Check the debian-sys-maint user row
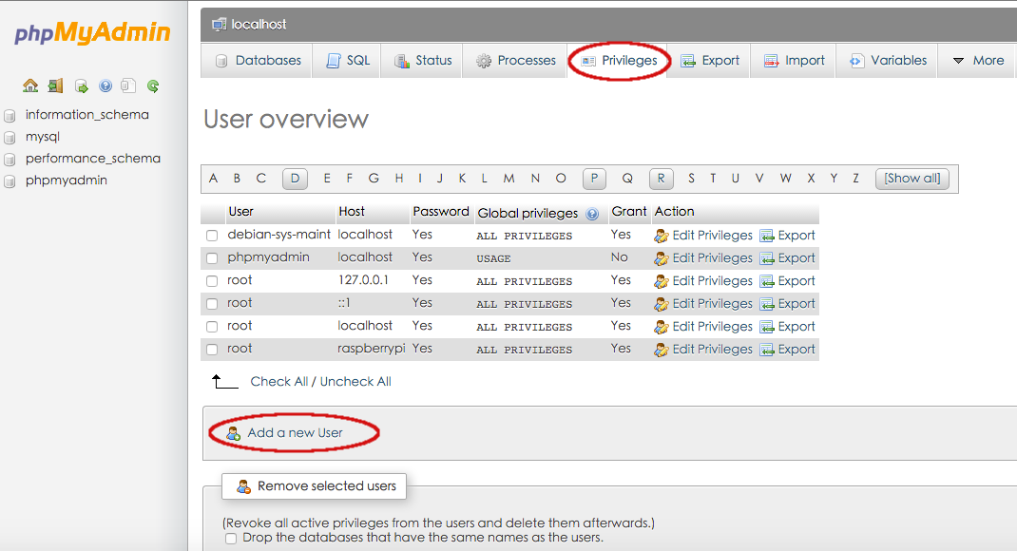 [x=212, y=235]
